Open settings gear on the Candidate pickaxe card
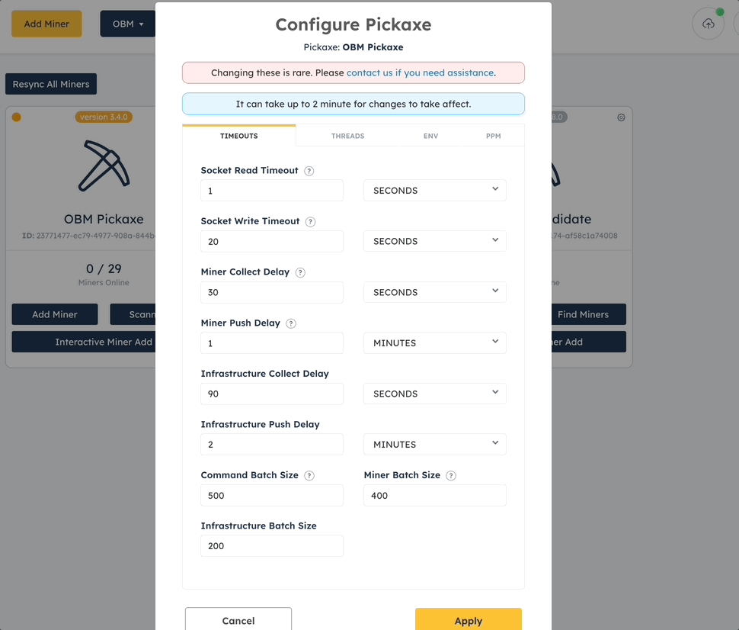Image resolution: width=739 pixels, height=630 pixels. (621, 117)
